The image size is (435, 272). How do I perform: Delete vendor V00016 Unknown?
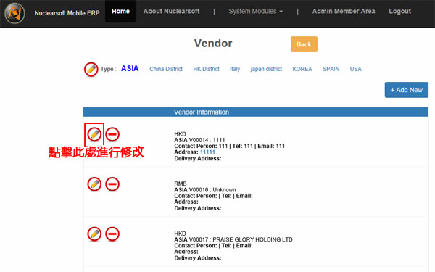[x=112, y=184]
